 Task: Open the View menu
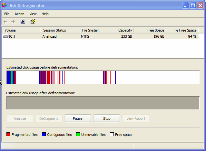point(33,14)
